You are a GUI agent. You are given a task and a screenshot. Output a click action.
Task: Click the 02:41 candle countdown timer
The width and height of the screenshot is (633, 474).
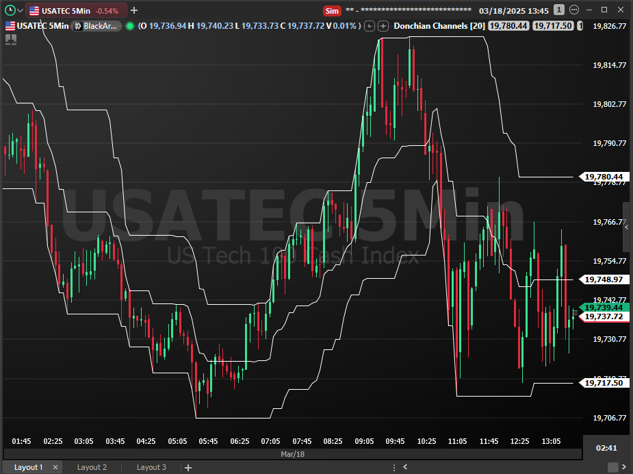(x=607, y=448)
